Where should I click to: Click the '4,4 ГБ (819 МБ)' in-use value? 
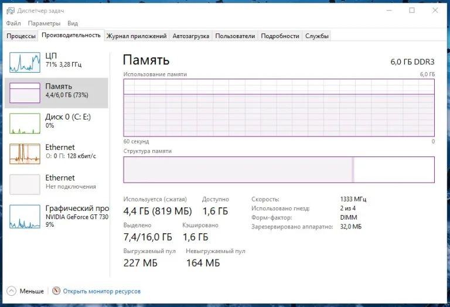click(x=158, y=211)
